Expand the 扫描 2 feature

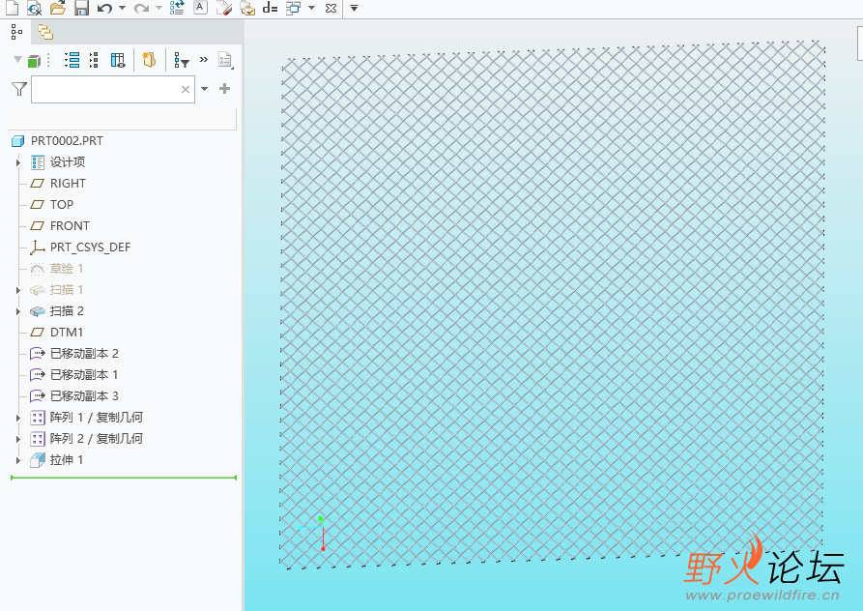[18, 311]
